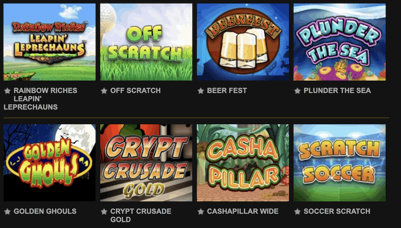This screenshot has width=401, height=228.
Task: Select the Plunder The Sea game tile
Action: (340, 42)
